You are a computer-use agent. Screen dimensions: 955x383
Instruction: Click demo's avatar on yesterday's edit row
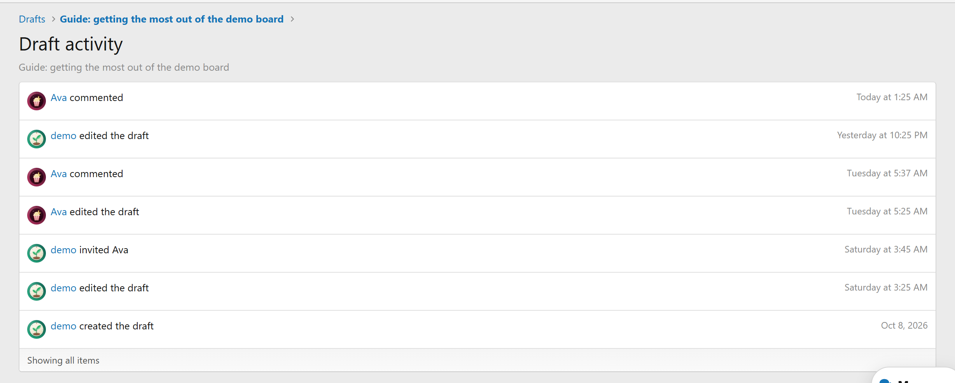coord(37,139)
